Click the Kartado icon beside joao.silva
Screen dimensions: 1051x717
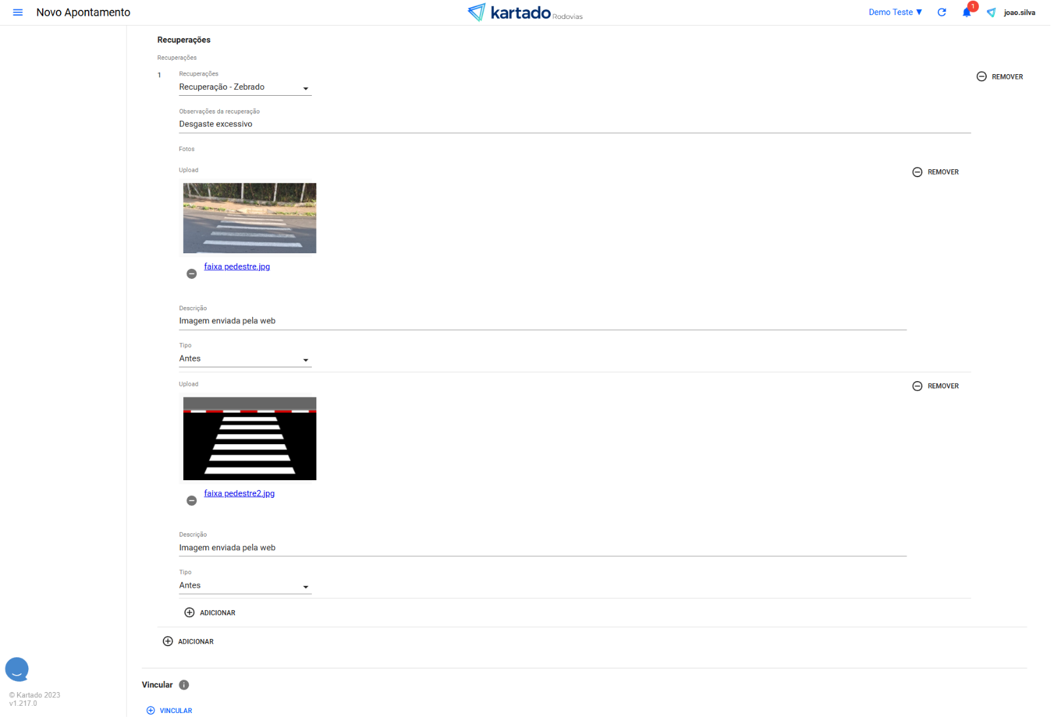click(991, 12)
